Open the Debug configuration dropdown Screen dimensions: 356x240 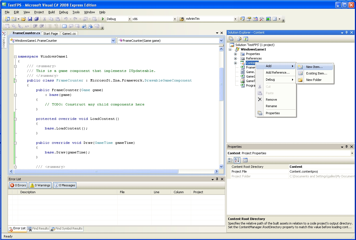(x=130, y=19)
